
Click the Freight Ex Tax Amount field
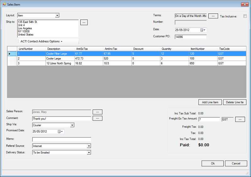[x=209, y=119]
